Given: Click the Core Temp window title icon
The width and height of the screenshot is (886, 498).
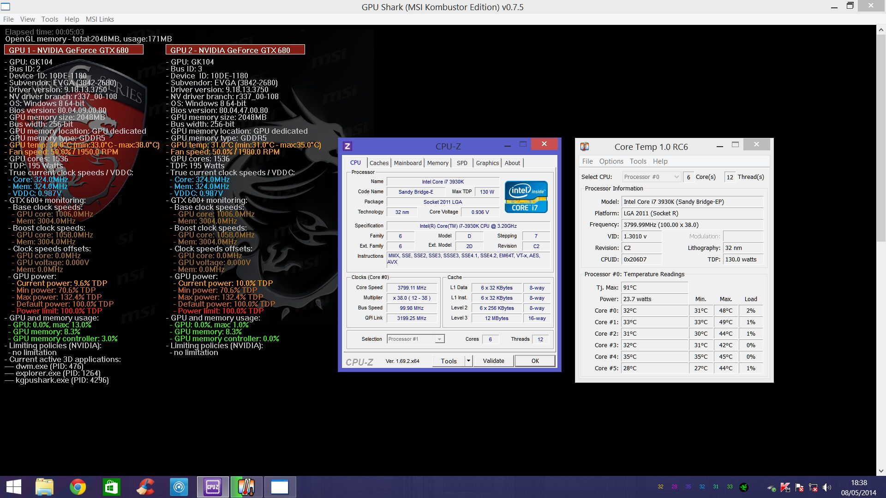Looking at the screenshot, I should point(585,147).
